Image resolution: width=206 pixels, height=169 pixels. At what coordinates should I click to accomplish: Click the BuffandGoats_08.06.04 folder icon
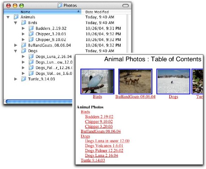(24, 45)
